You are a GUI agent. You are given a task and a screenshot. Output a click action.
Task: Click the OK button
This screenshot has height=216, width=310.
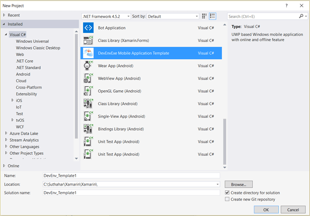[266, 210]
